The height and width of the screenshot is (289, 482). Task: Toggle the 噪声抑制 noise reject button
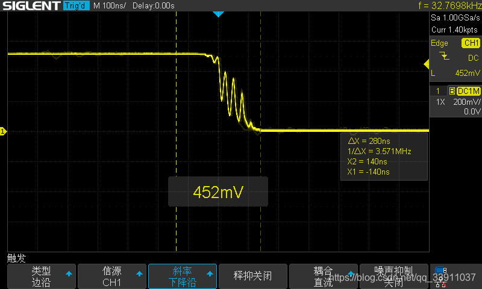click(394, 276)
